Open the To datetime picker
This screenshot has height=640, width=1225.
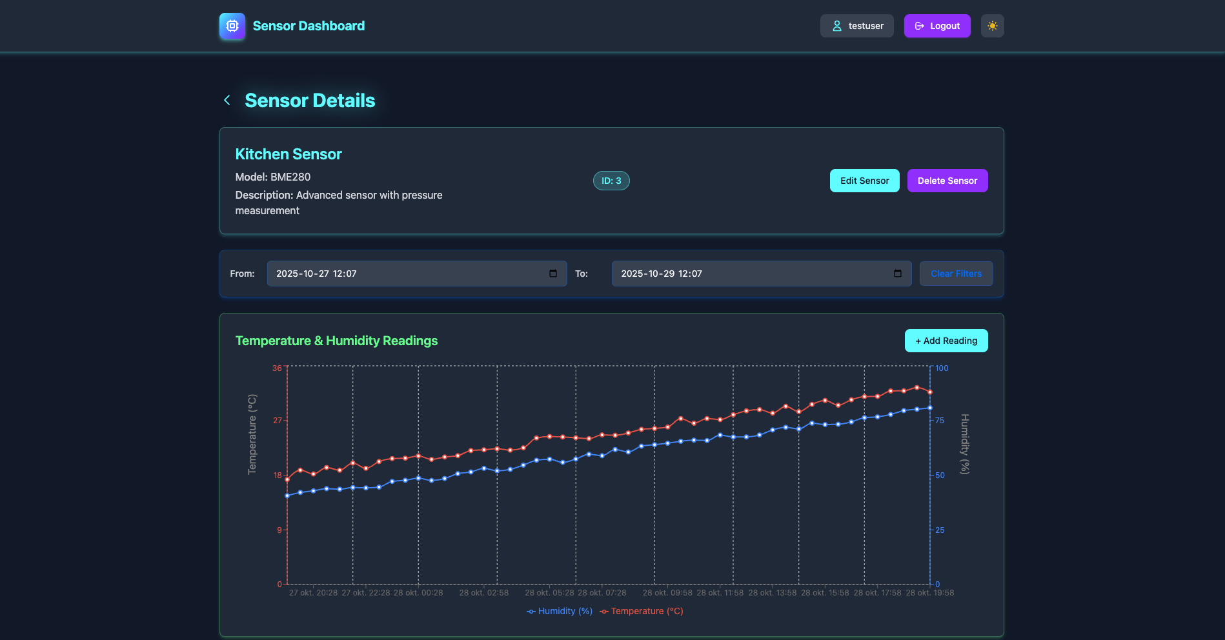click(x=761, y=274)
